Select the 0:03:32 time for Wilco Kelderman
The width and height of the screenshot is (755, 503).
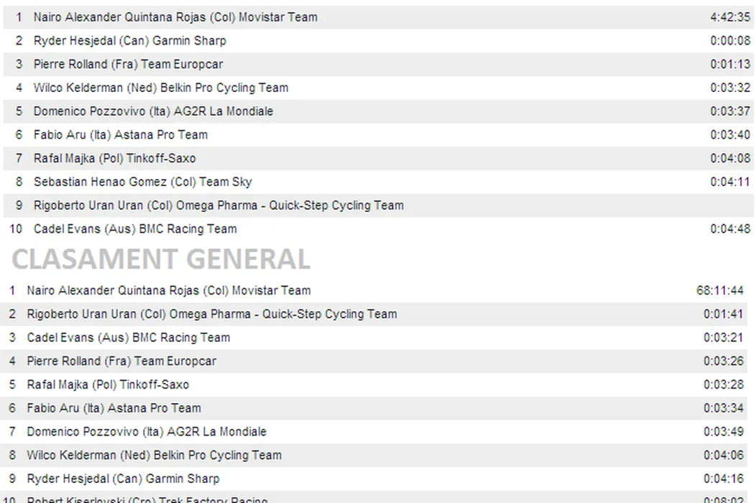pyautogui.click(x=730, y=88)
